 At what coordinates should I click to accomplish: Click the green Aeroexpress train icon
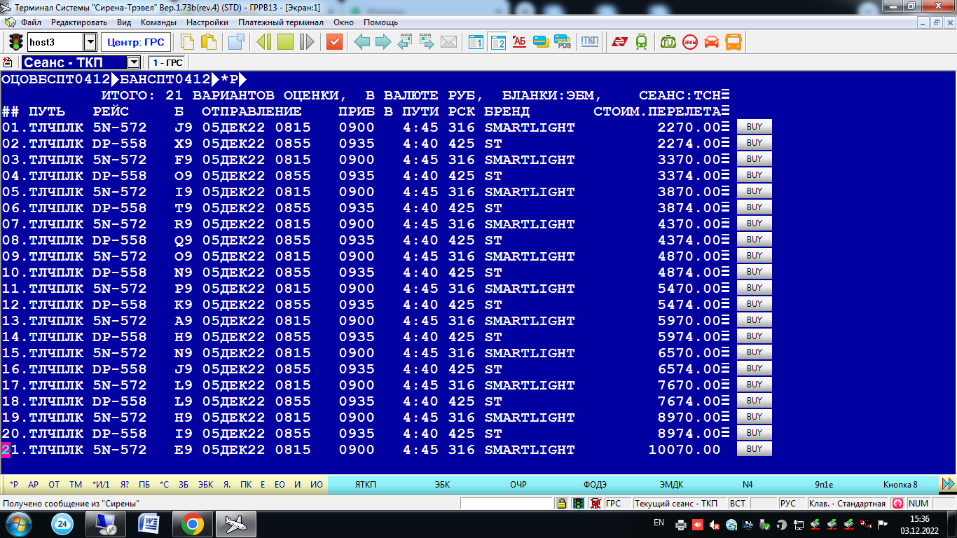tap(668, 42)
